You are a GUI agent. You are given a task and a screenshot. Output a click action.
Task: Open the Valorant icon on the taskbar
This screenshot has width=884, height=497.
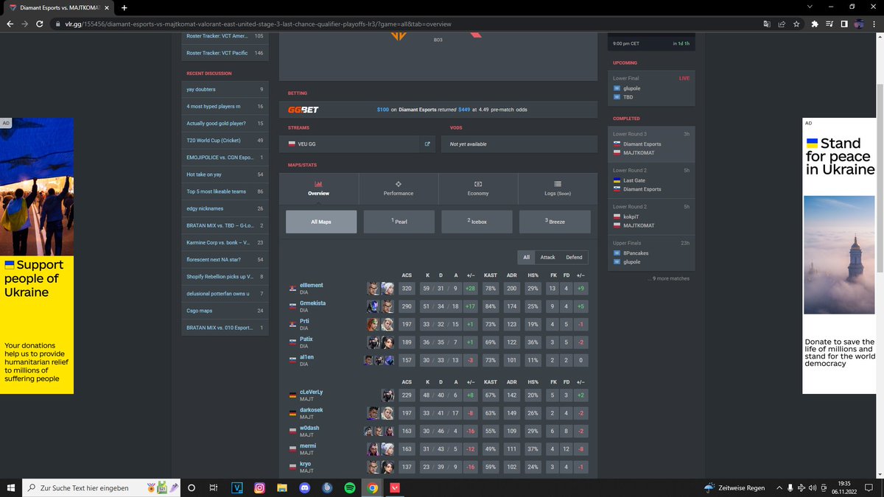(395, 487)
